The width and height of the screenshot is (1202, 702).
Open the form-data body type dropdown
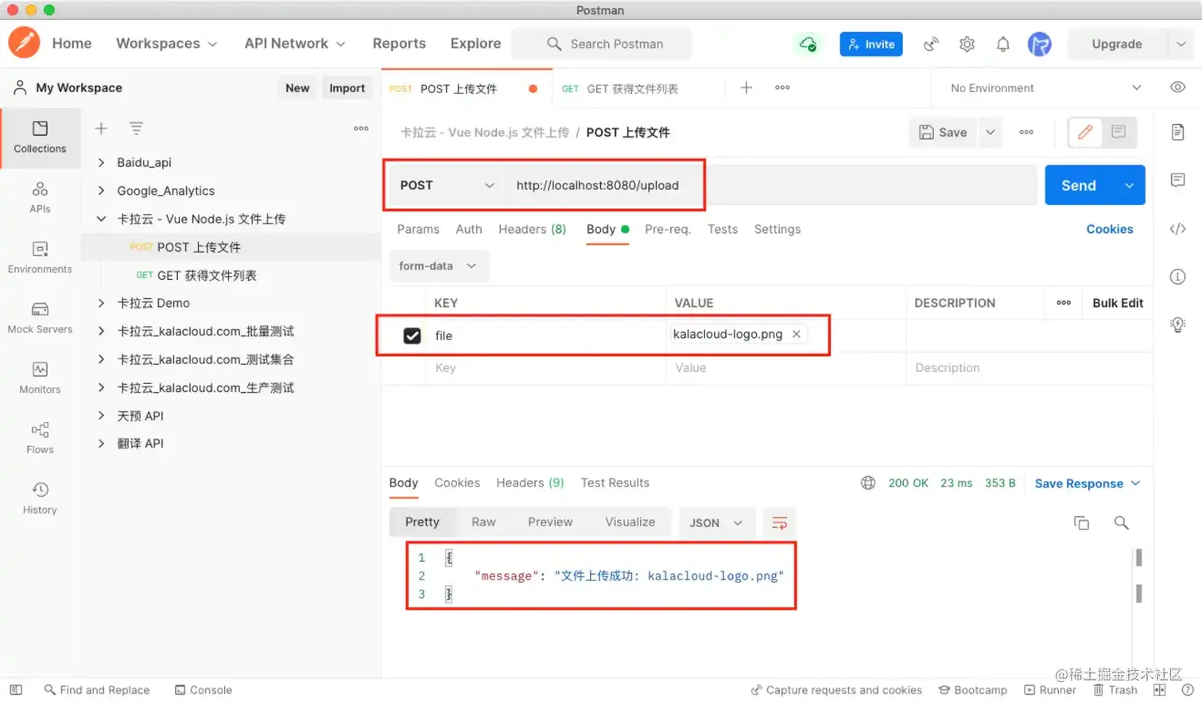(x=439, y=266)
